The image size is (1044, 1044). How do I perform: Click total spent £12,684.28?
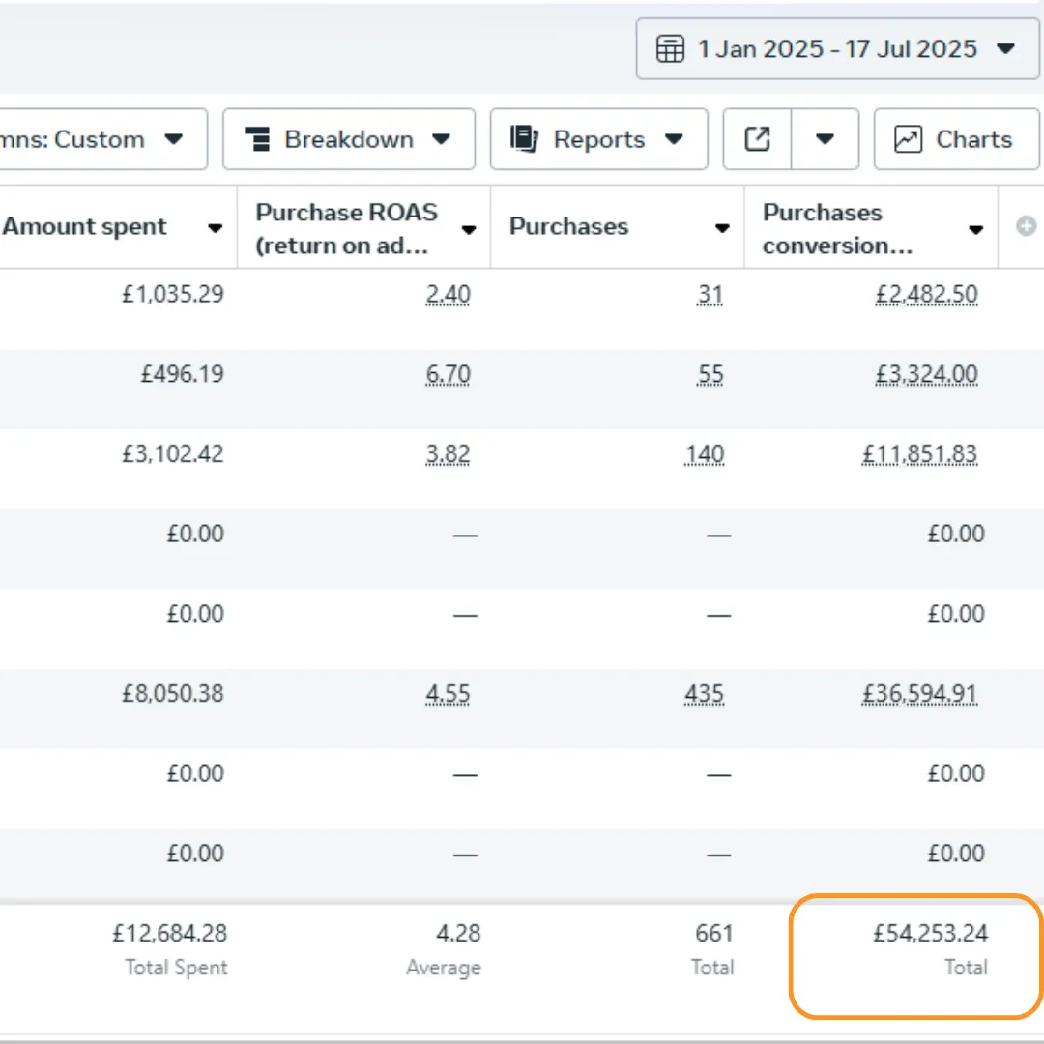(170, 934)
